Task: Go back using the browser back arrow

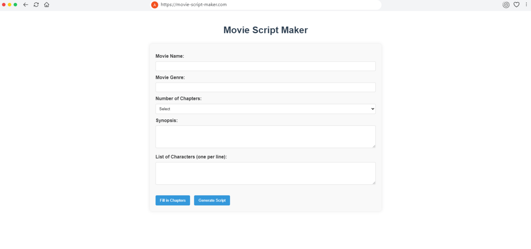Action: tap(25, 5)
